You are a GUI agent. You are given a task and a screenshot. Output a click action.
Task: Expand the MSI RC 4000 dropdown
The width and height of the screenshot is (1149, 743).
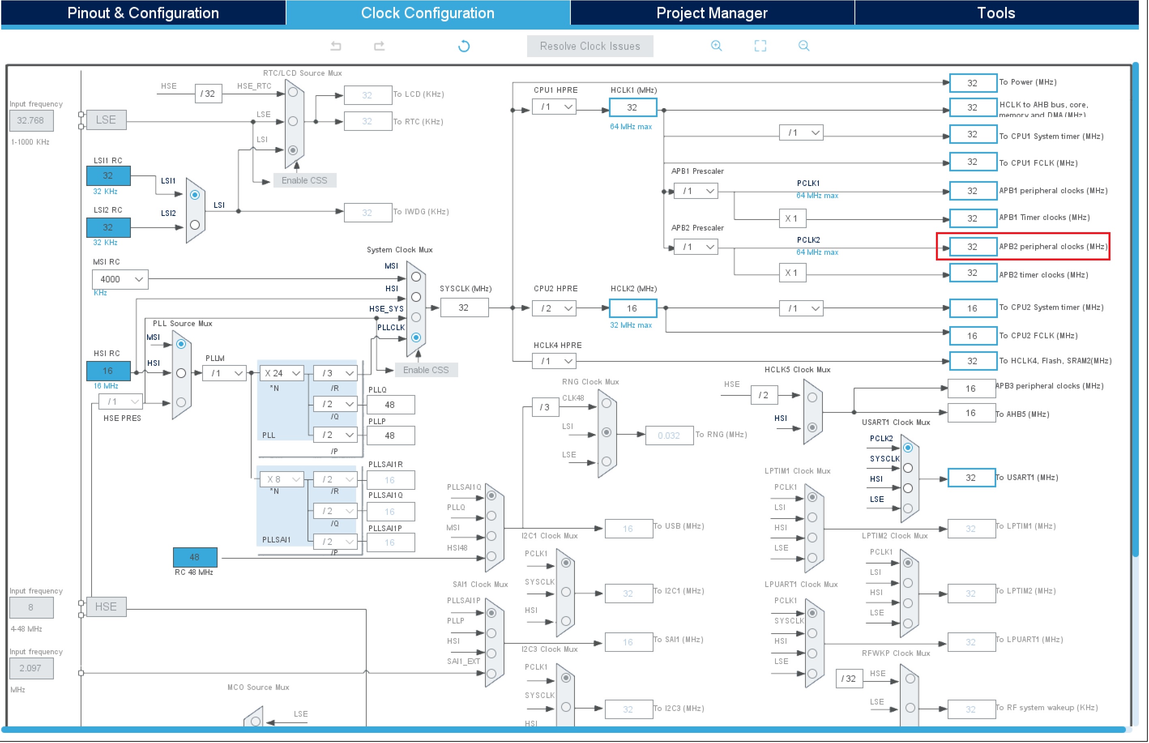coord(120,280)
